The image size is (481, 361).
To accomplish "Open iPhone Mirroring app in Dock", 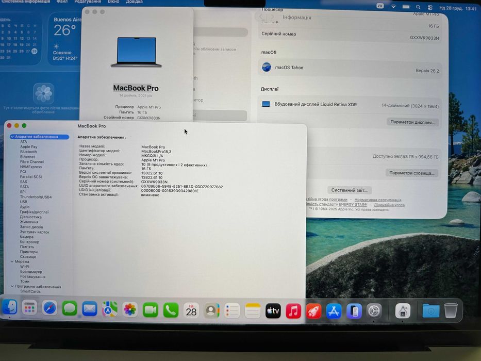I will point(354,311).
